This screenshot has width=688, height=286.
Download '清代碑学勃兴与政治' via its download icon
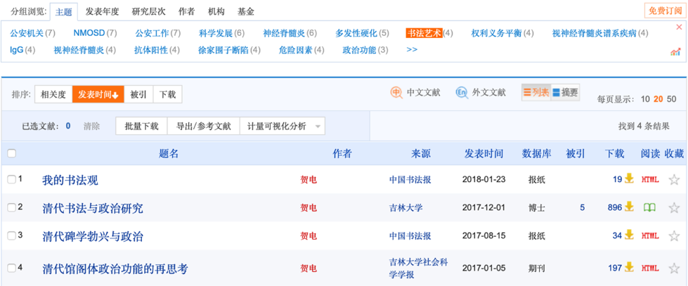pyautogui.click(x=630, y=235)
